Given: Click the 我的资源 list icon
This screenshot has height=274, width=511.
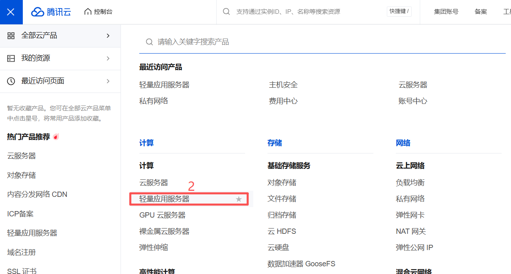Looking at the screenshot, I should 11,58.
